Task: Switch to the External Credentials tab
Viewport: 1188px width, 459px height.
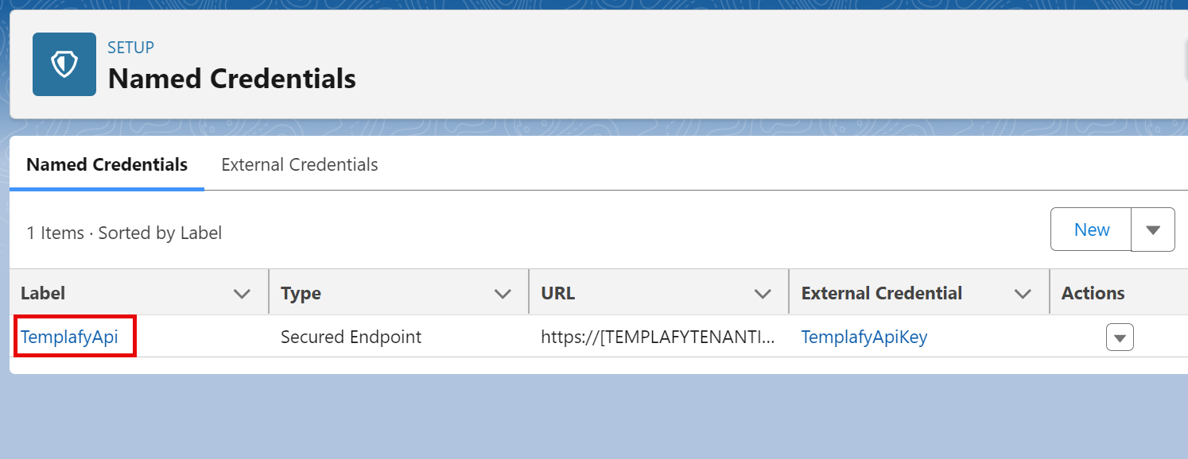Action: tap(300, 164)
